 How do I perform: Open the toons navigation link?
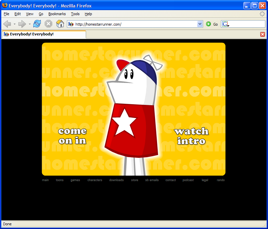(60, 180)
